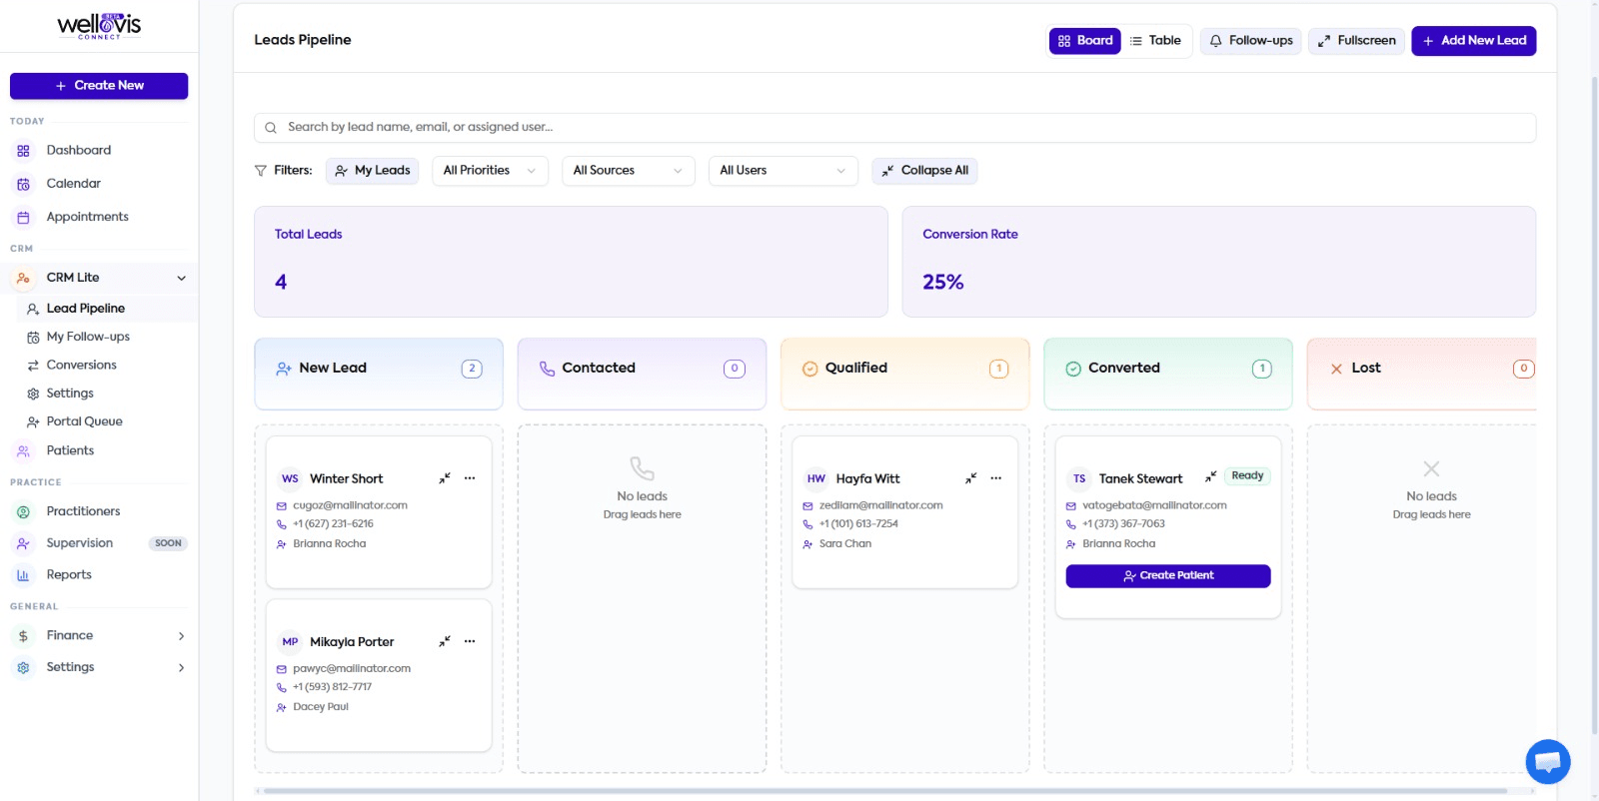Click the Contacted column phone icon
The height and width of the screenshot is (801, 1599).
pos(547,369)
